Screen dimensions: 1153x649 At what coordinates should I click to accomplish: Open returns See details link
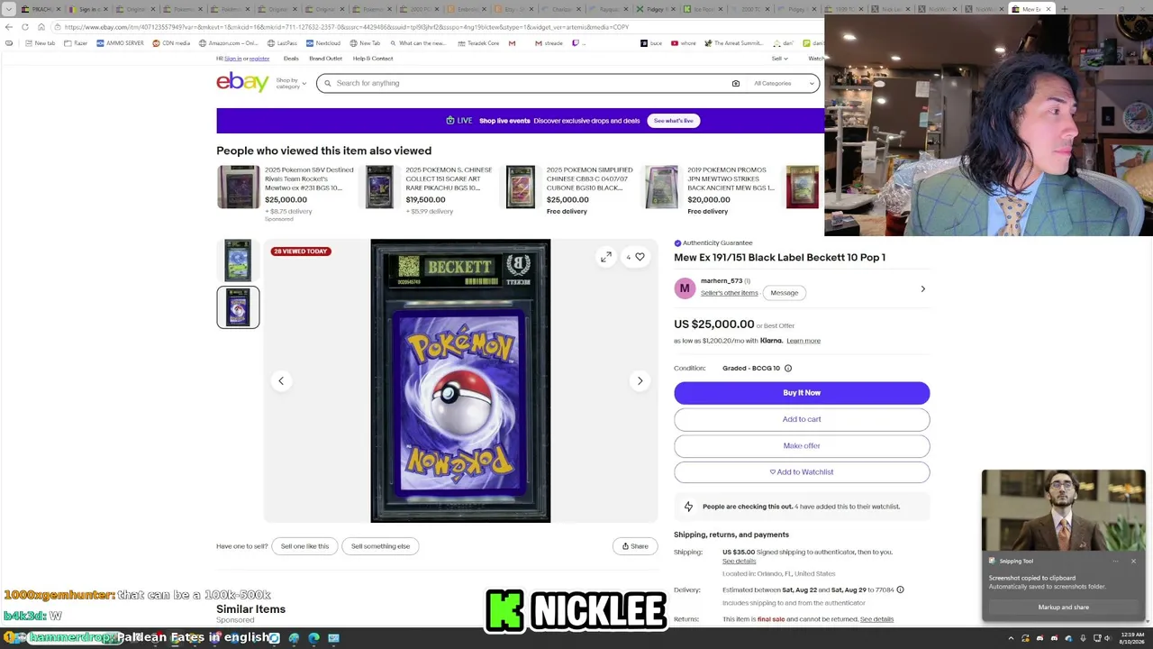[x=876, y=619]
